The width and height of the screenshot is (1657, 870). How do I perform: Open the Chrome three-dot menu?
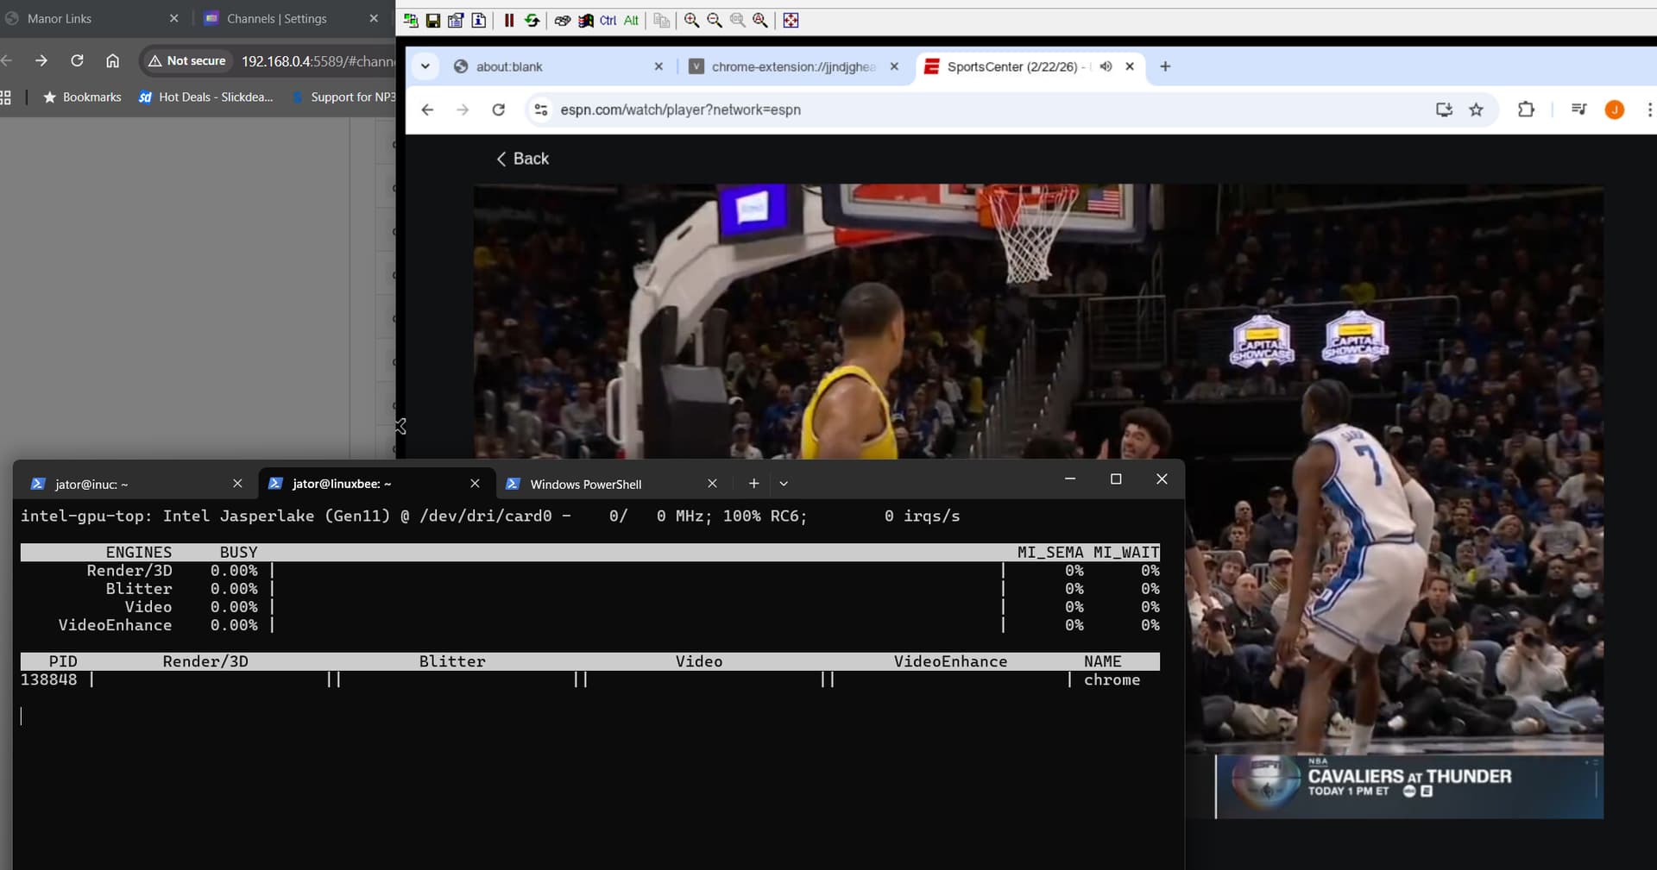pyautogui.click(x=1649, y=110)
